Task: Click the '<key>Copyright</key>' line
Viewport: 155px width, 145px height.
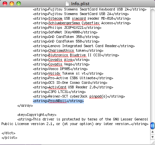Action: coord(37,115)
